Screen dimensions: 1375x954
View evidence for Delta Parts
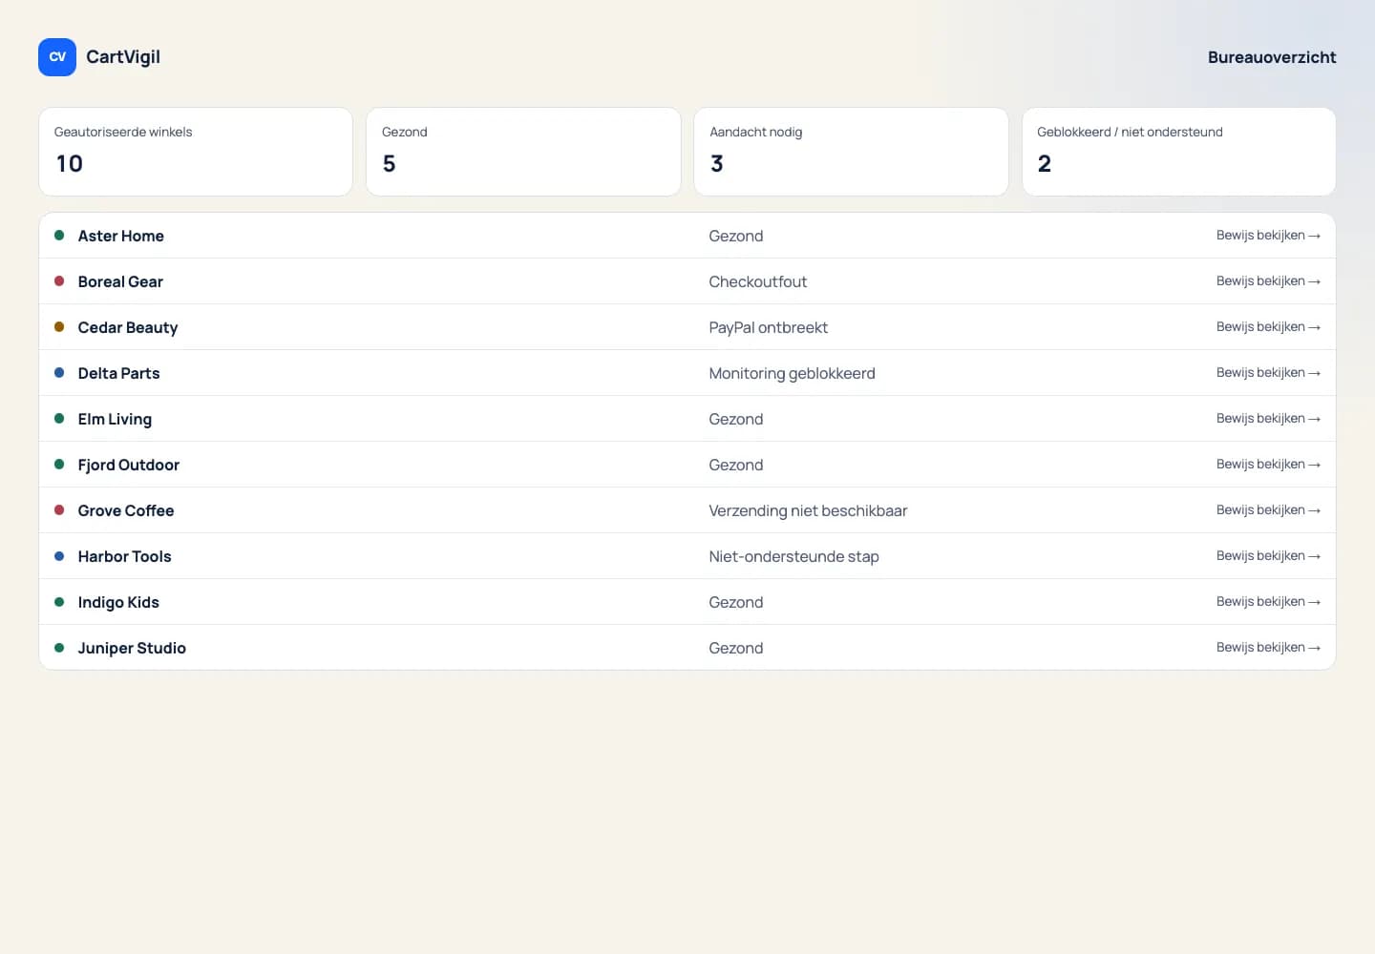1268,373
